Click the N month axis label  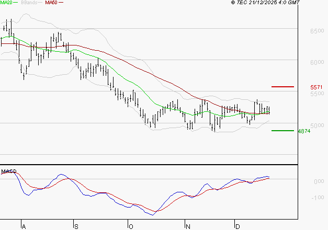click(188, 227)
